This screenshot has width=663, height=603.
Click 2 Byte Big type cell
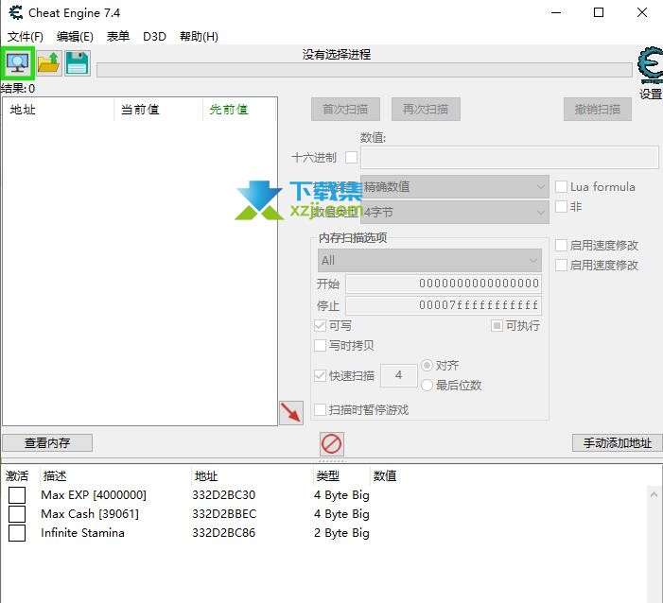click(x=341, y=533)
